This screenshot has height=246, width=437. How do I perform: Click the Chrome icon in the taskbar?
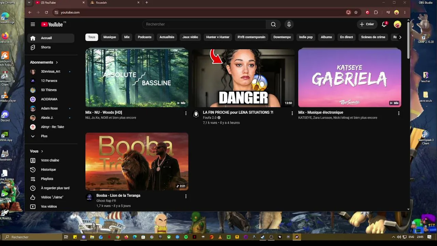tap(118, 237)
